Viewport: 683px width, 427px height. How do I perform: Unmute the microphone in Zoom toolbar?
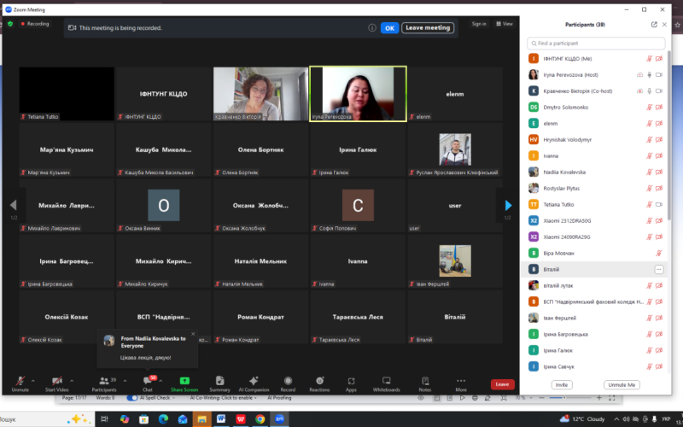(x=20, y=383)
